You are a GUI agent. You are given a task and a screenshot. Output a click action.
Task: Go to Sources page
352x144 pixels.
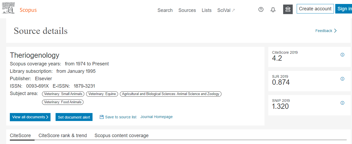(187, 10)
